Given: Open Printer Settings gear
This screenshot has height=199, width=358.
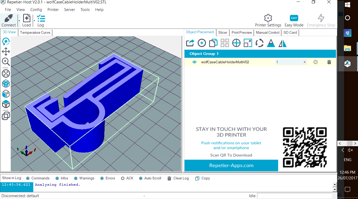Looking at the screenshot, I should (x=268, y=18).
